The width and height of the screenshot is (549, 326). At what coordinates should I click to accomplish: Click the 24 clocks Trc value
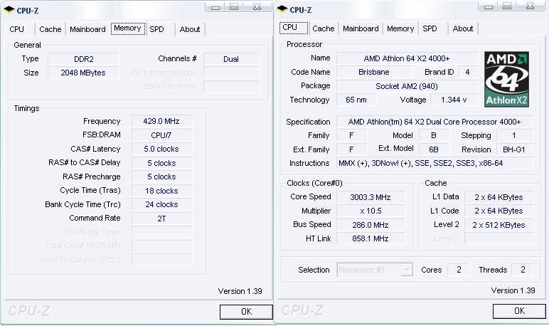[x=161, y=204]
